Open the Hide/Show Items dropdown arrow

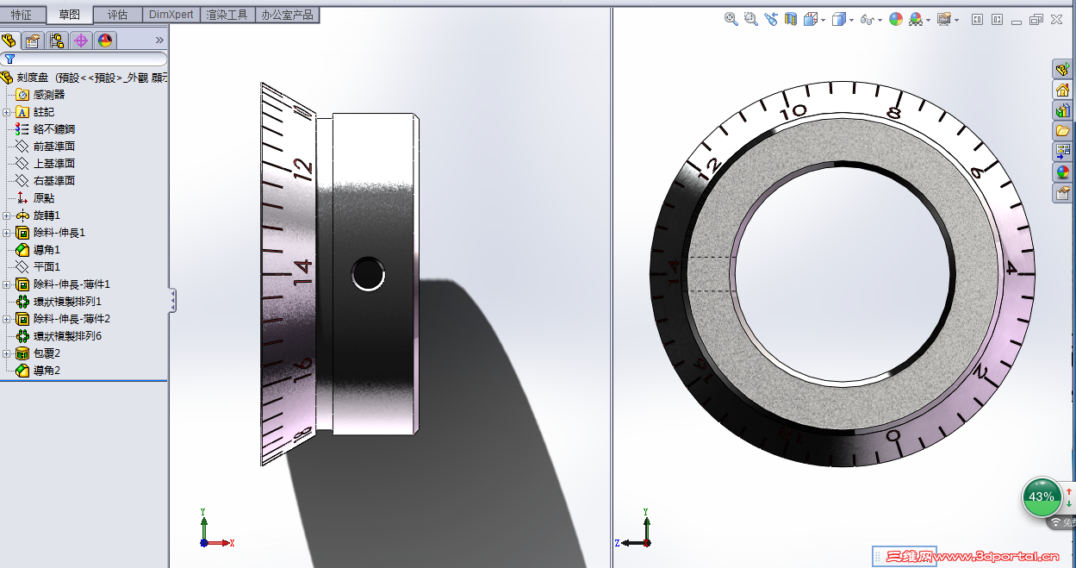tap(880, 20)
